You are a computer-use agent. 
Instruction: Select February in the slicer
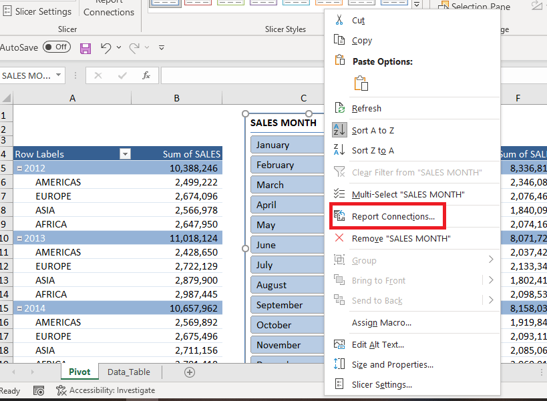pyautogui.click(x=287, y=165)
